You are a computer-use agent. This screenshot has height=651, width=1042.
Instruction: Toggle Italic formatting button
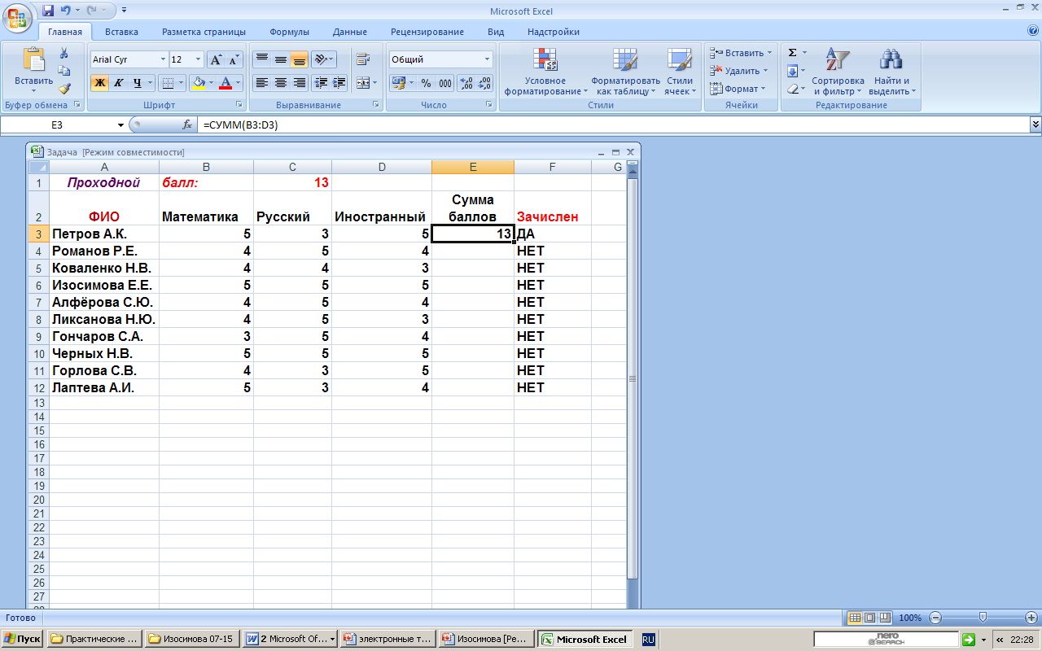[119, 83]
